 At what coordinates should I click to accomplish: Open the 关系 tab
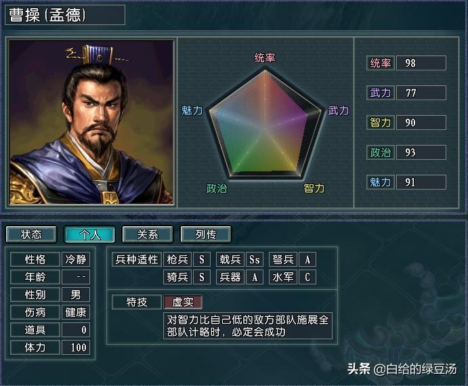tap(148, 234)
